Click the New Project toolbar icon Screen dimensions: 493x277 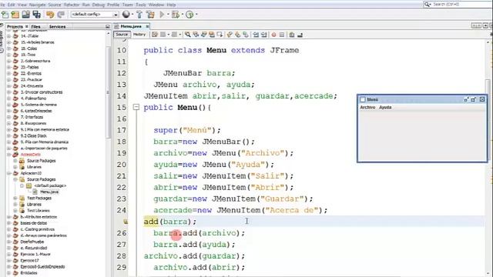pos(15,15)
